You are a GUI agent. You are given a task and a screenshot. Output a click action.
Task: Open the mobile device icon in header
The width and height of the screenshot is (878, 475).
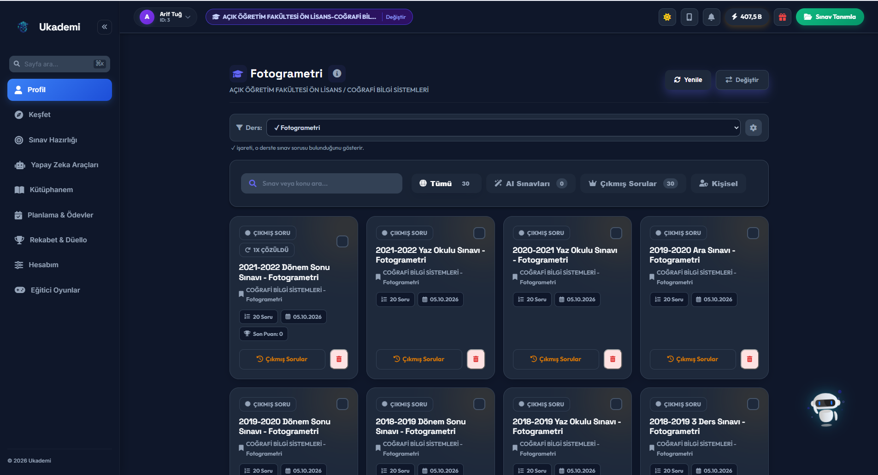click(x=689, y=17)
